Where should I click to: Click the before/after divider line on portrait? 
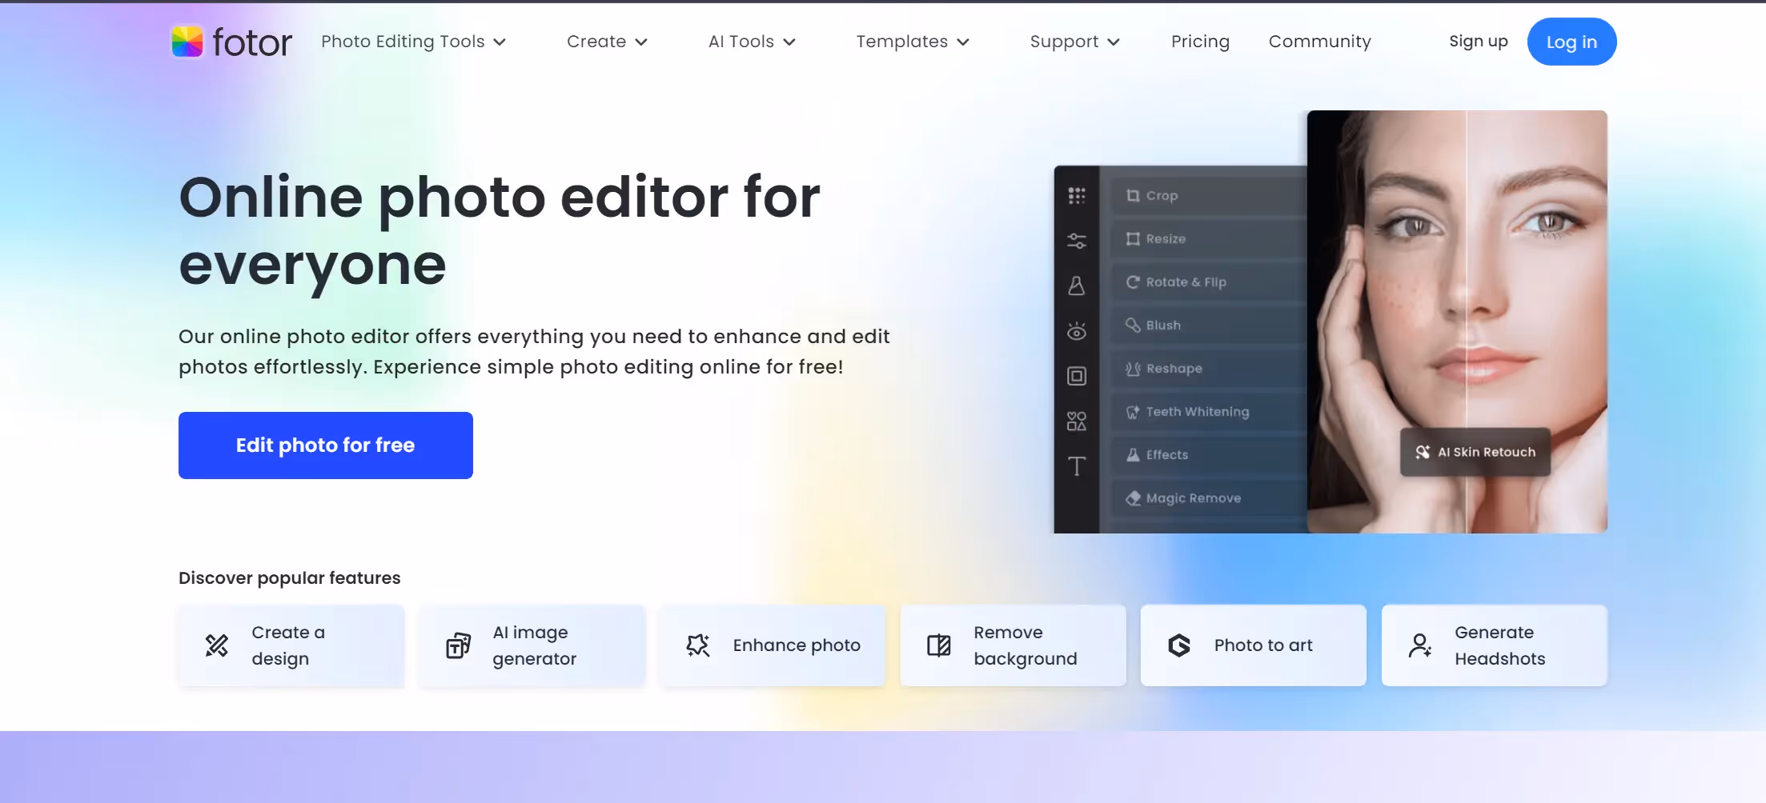(1466, 322)
